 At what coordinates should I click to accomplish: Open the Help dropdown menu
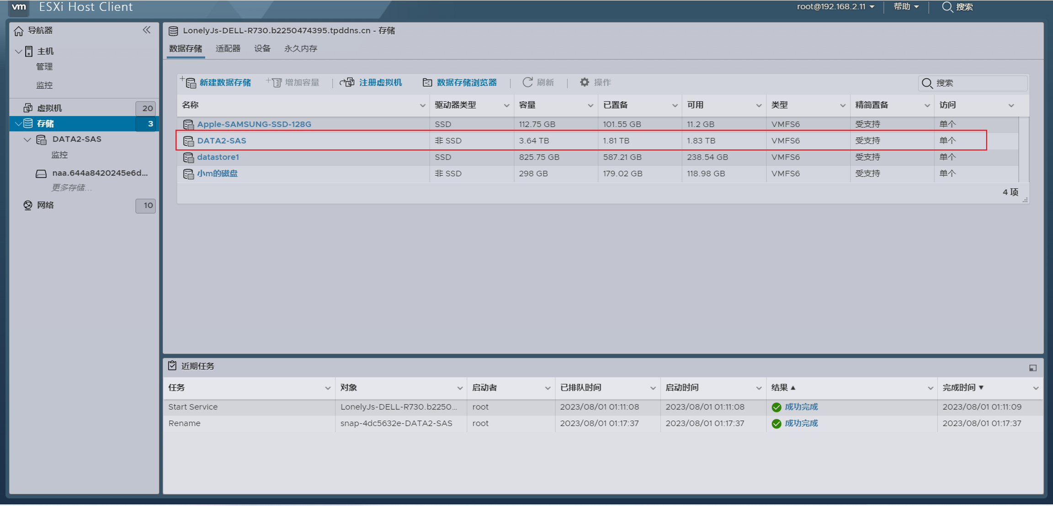906,7
